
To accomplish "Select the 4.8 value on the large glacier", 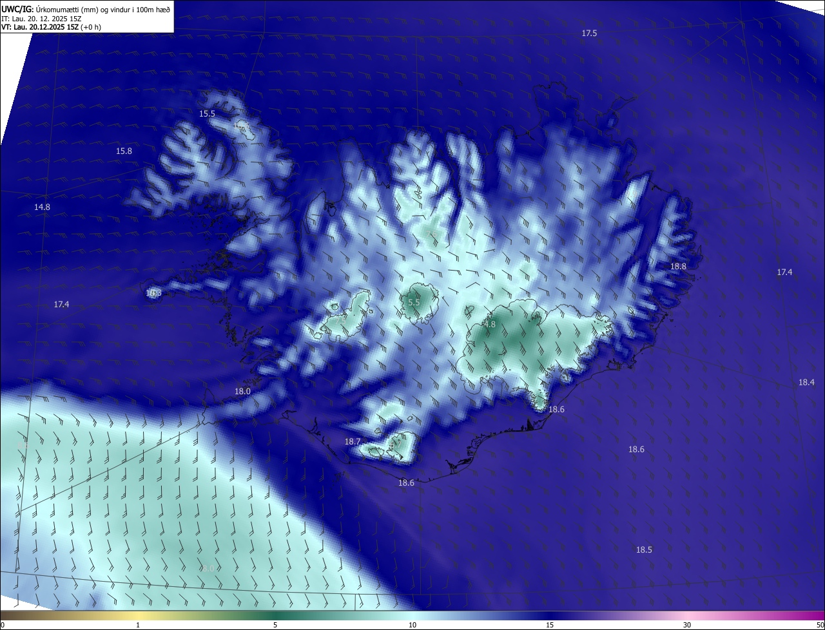I will pos(490,325).
